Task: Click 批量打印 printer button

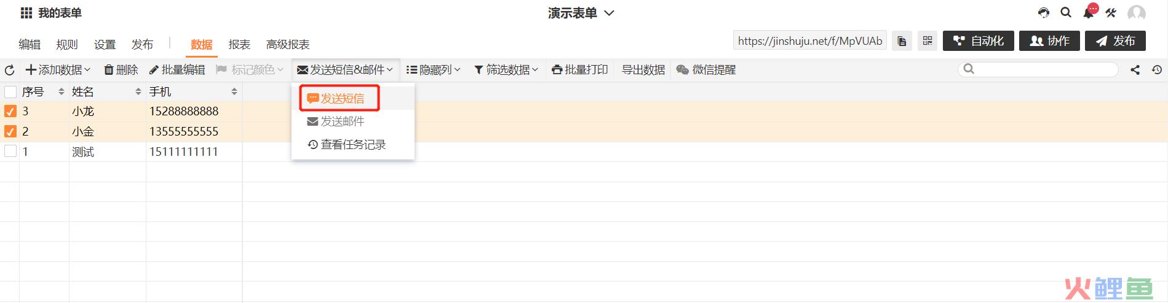Action: [x=579, y=70]
